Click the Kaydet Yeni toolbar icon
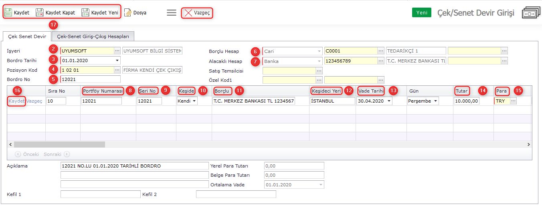This screenshot has width=542, height=206. pos(85,13)
